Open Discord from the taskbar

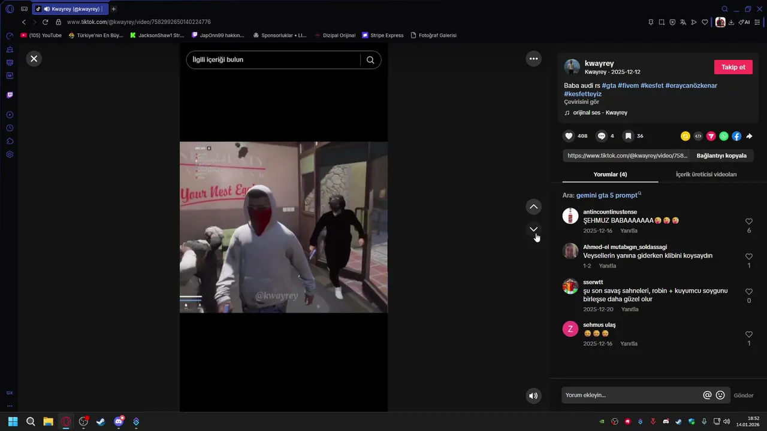(x=119, y=421)
